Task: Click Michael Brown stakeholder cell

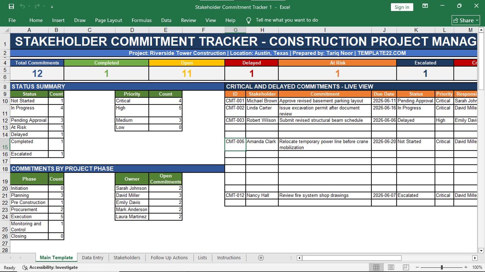Action: pyautogui.click(x=262, y=101)
